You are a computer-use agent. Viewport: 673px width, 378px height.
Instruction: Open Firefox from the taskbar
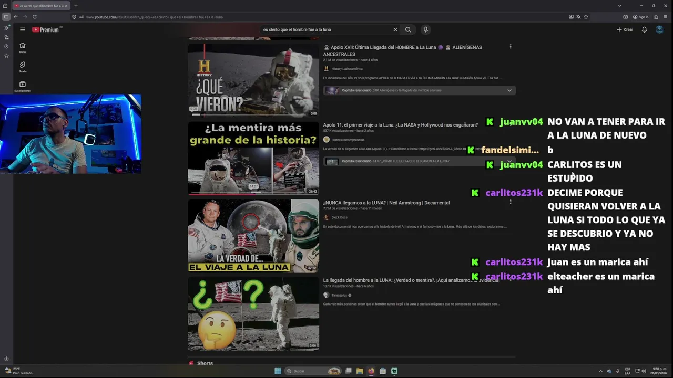371,371
